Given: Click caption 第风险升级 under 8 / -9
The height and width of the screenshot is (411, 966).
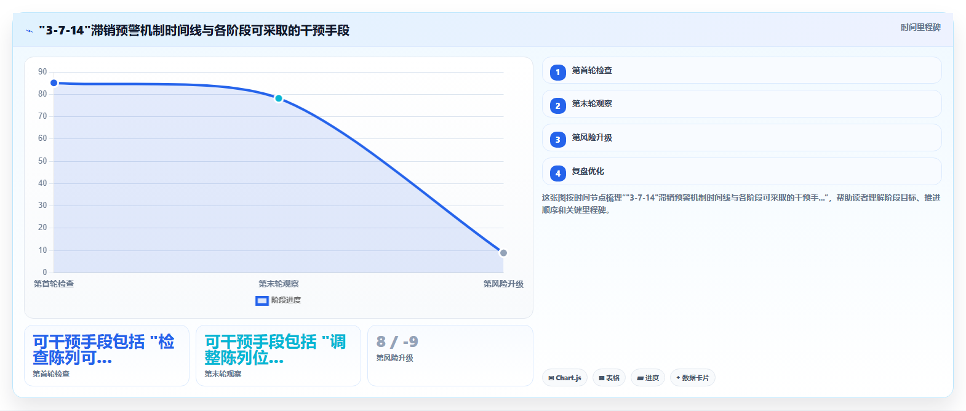Looking at the screenshot, I should pyautogui.click(x=395, y=358).
